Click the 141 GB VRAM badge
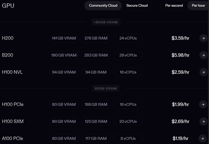This screenshot has width=209, height=144. [64, 38]
